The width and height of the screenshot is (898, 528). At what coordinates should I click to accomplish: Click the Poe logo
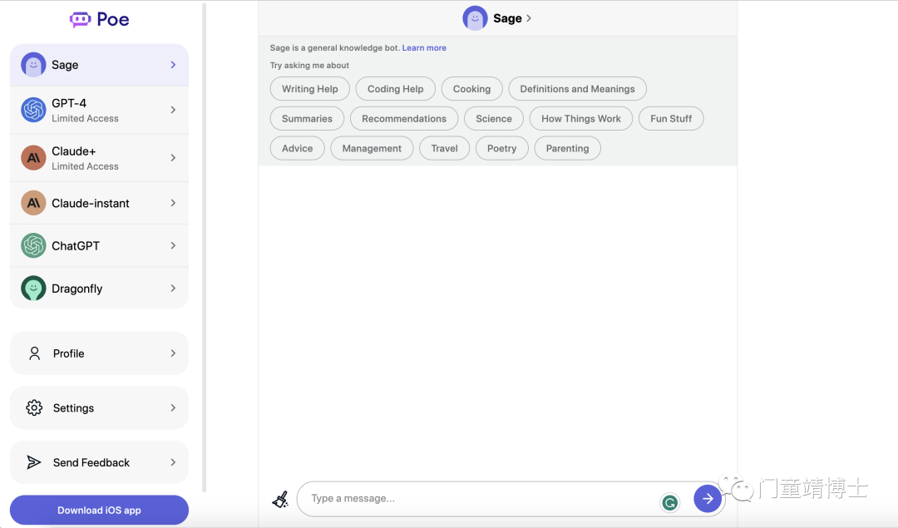pyautogui.click(x=99, y=19)
